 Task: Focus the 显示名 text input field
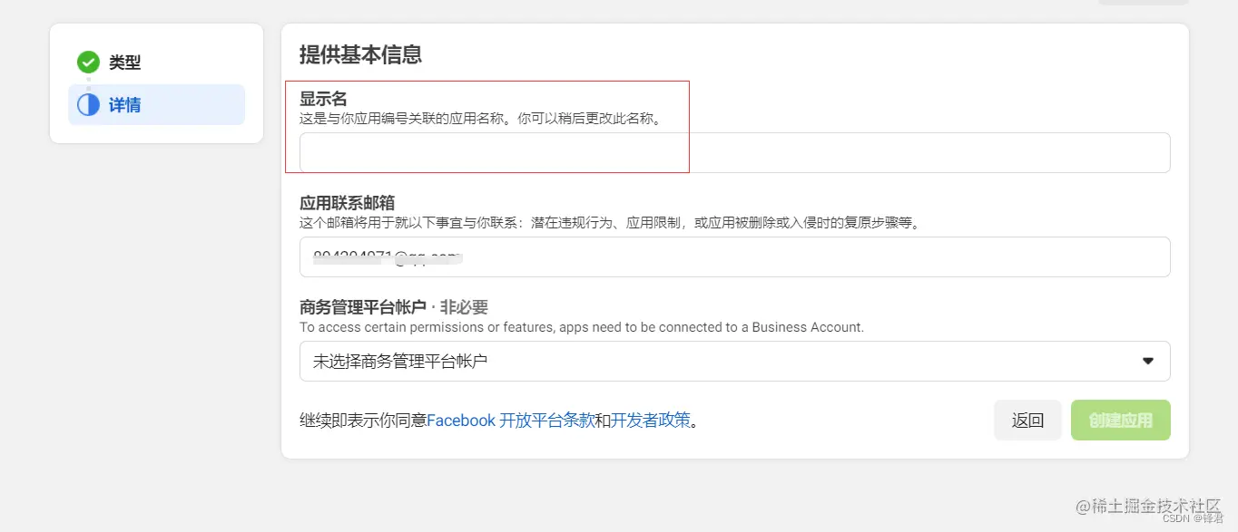tap(734, 152)
